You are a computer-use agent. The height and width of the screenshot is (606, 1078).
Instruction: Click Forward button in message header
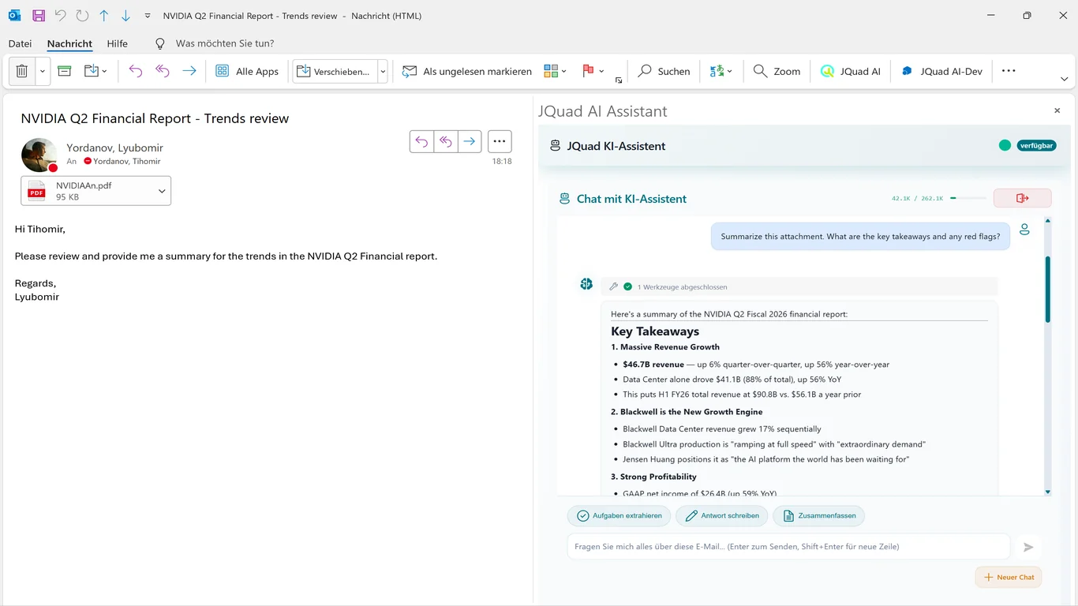click(470, 141)
